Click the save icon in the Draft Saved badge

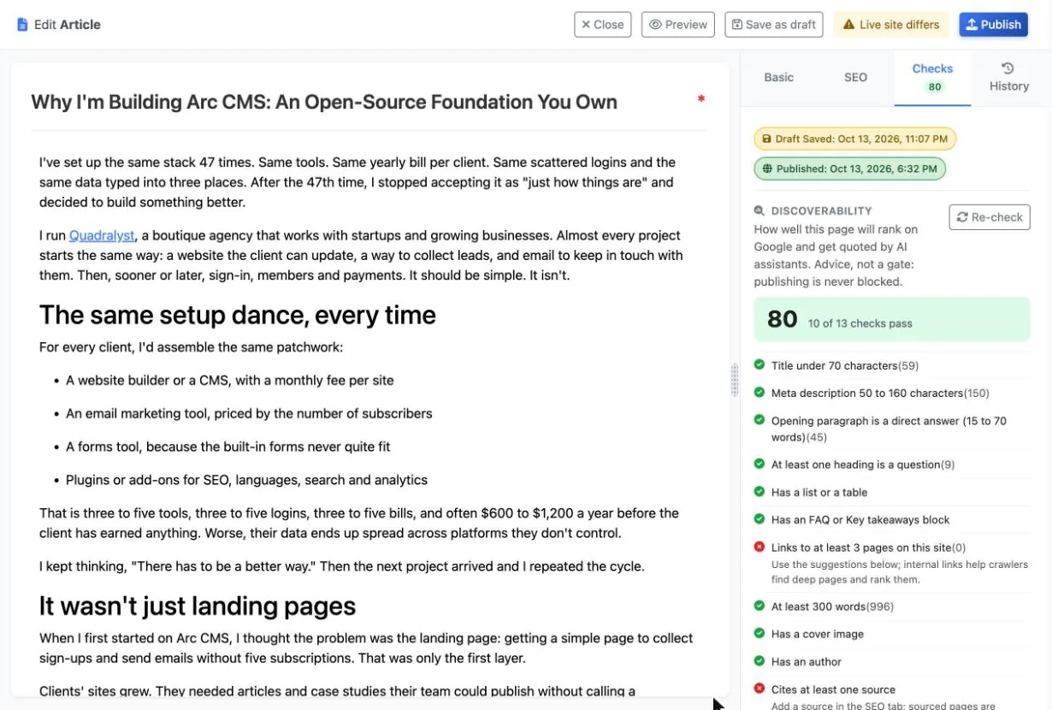[x=767, y=139]
